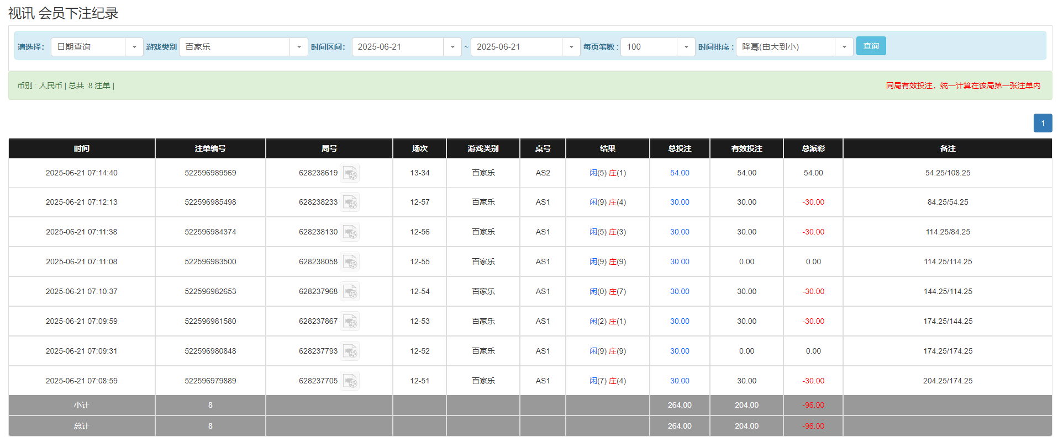Expand the 每页笔数 100 dropdown
Screen dimensions: 1058x443
click(x=686, y=47)
